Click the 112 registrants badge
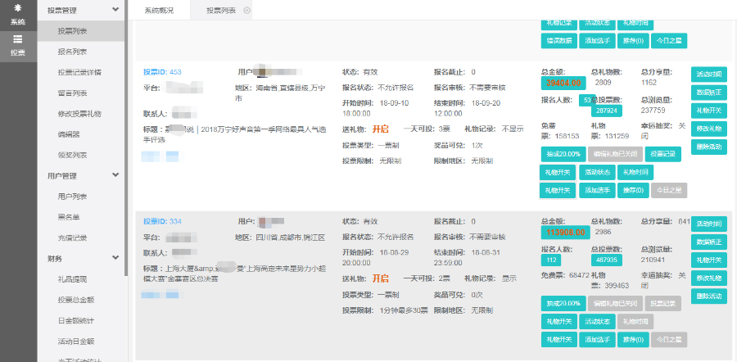The width and height of the screenshot is (737, 362). point(551,260)
